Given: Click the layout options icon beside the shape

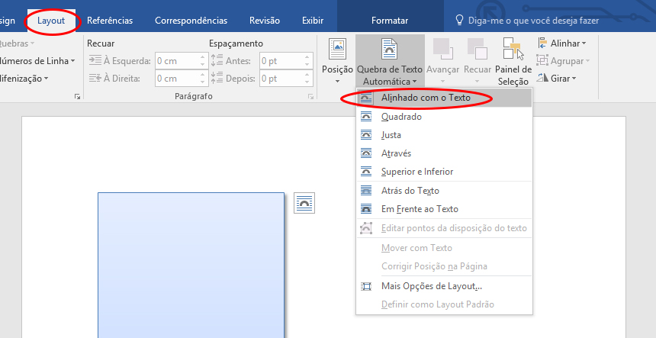Looking at the screenshot, I should [304, 203].
